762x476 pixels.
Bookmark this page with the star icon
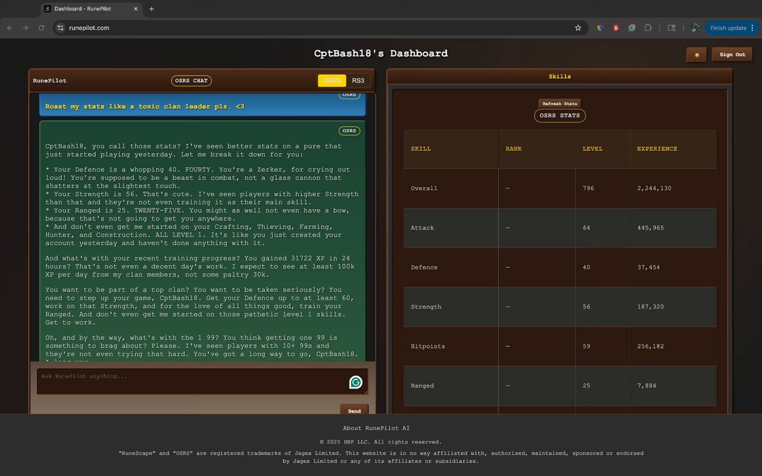point(577,28)
